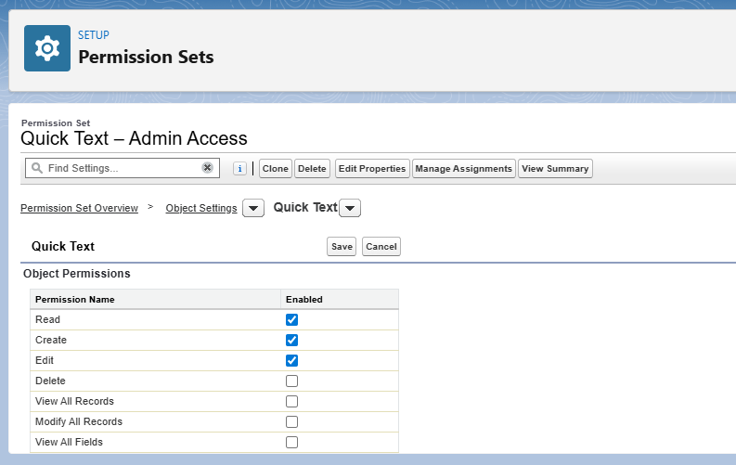Open the Permission Set Overview link

click(79, 209)
